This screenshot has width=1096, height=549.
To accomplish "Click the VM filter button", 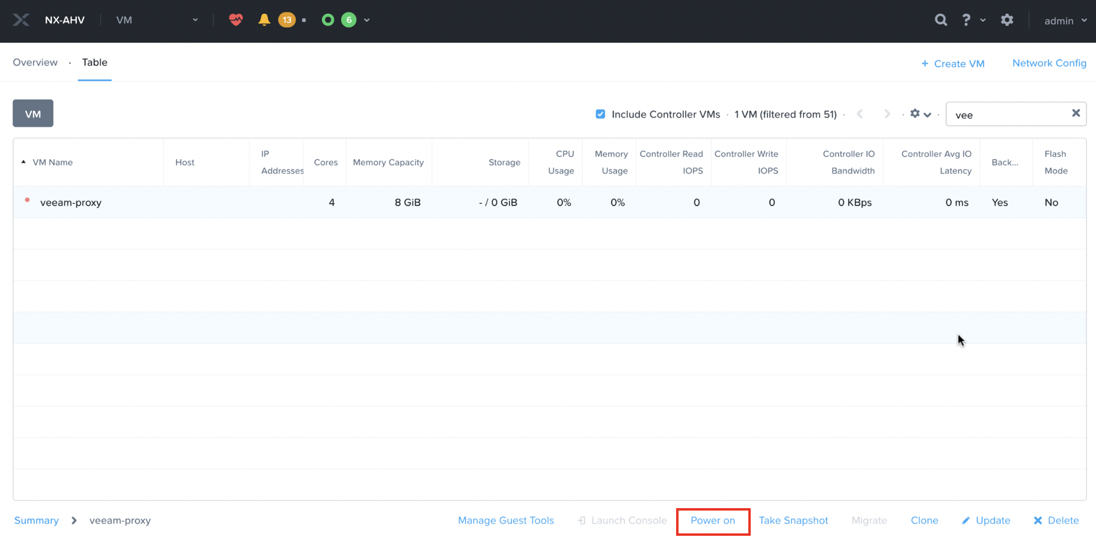I will click(33, 114).
